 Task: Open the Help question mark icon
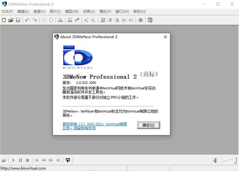[150, 20]
